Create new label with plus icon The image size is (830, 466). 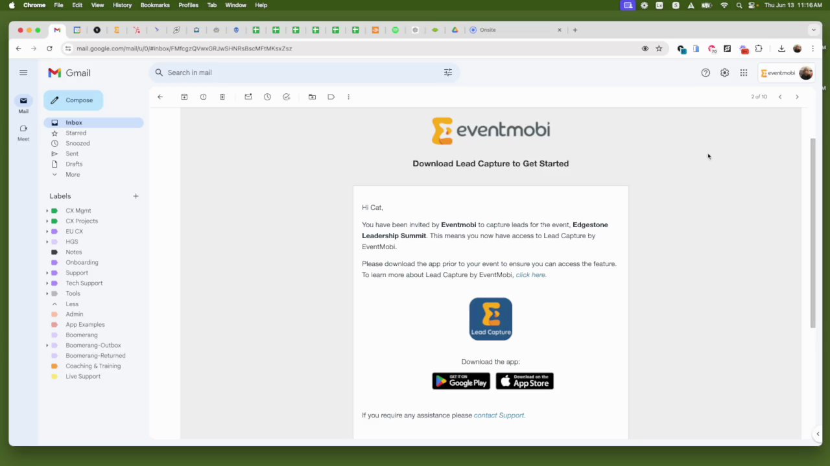click(136, 196)
